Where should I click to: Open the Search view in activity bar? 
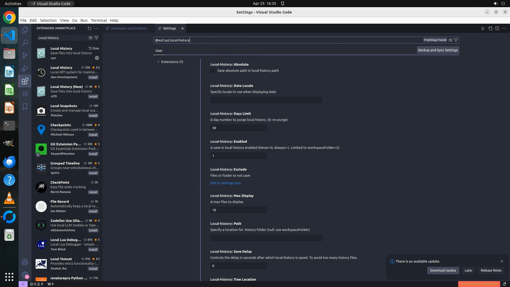tap(25, 43)
